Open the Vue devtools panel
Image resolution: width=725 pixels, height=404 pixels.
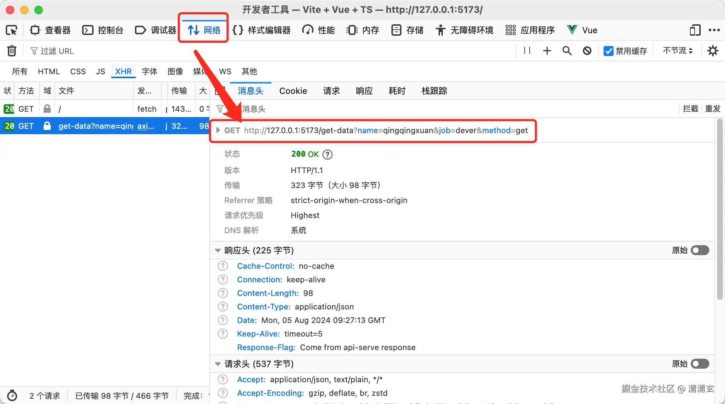click(x=582, y=30)
